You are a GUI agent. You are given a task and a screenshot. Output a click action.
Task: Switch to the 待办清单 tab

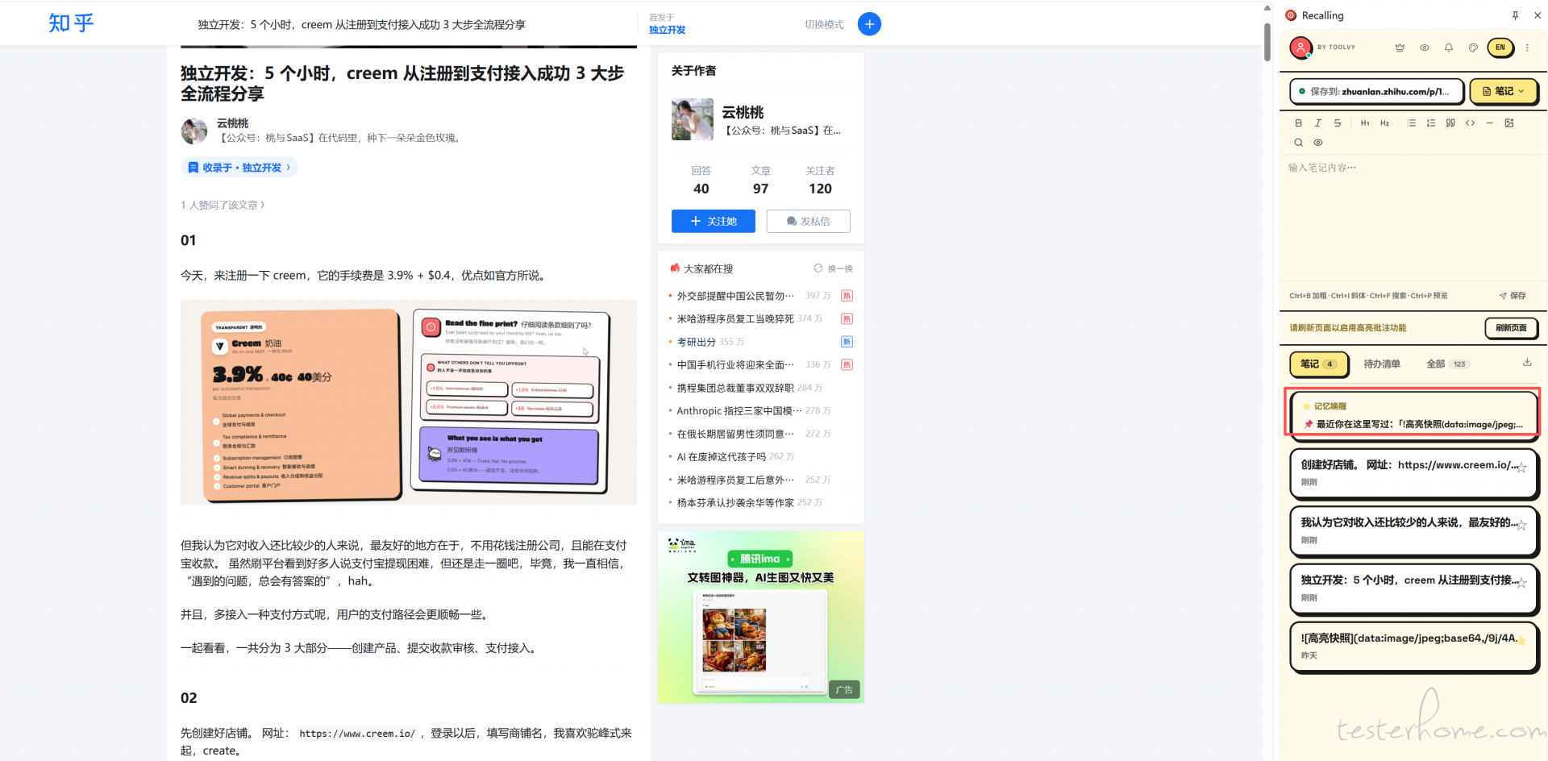coord(1381,364)
